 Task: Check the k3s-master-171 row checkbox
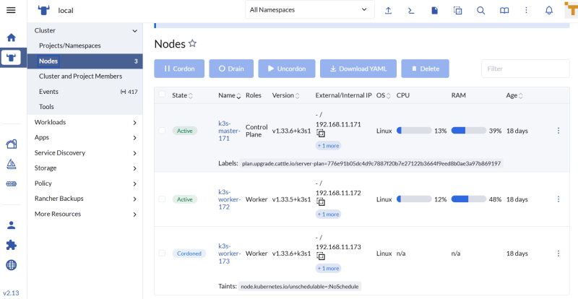[x=162, y=131]
